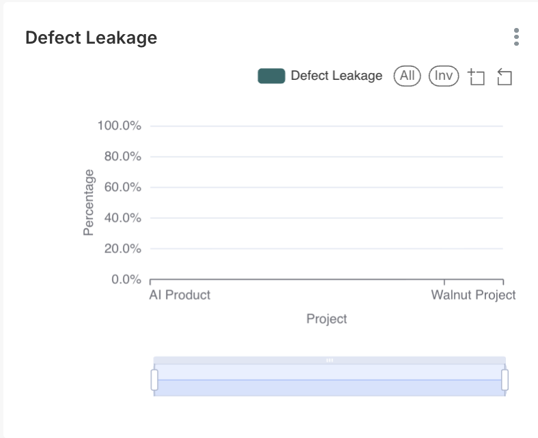Click the Project x-axis title
This screenshot has height=438, width=538.
click(x=326, y=319)
